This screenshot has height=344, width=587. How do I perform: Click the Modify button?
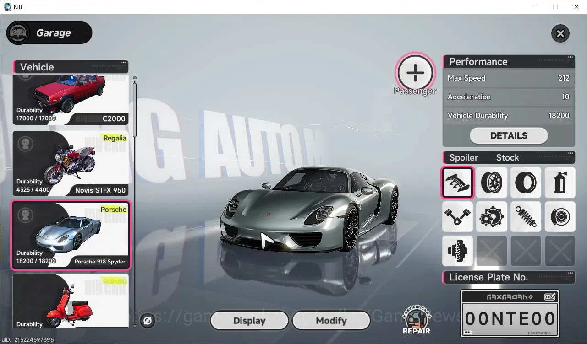[331, 321]
